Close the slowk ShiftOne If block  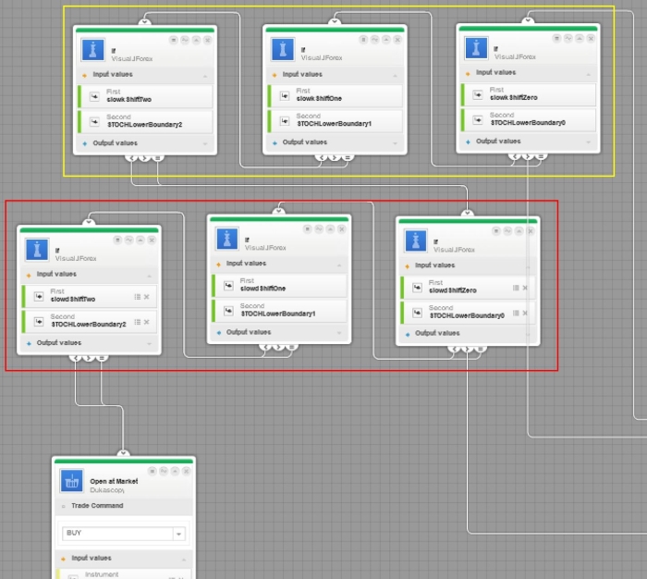tap(397, 39)
